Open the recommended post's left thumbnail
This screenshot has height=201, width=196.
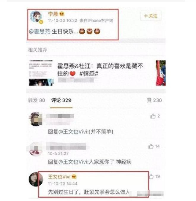click(41, 73)
